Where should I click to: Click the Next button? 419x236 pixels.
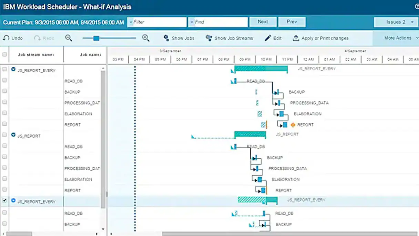click(x=263, y=22)
